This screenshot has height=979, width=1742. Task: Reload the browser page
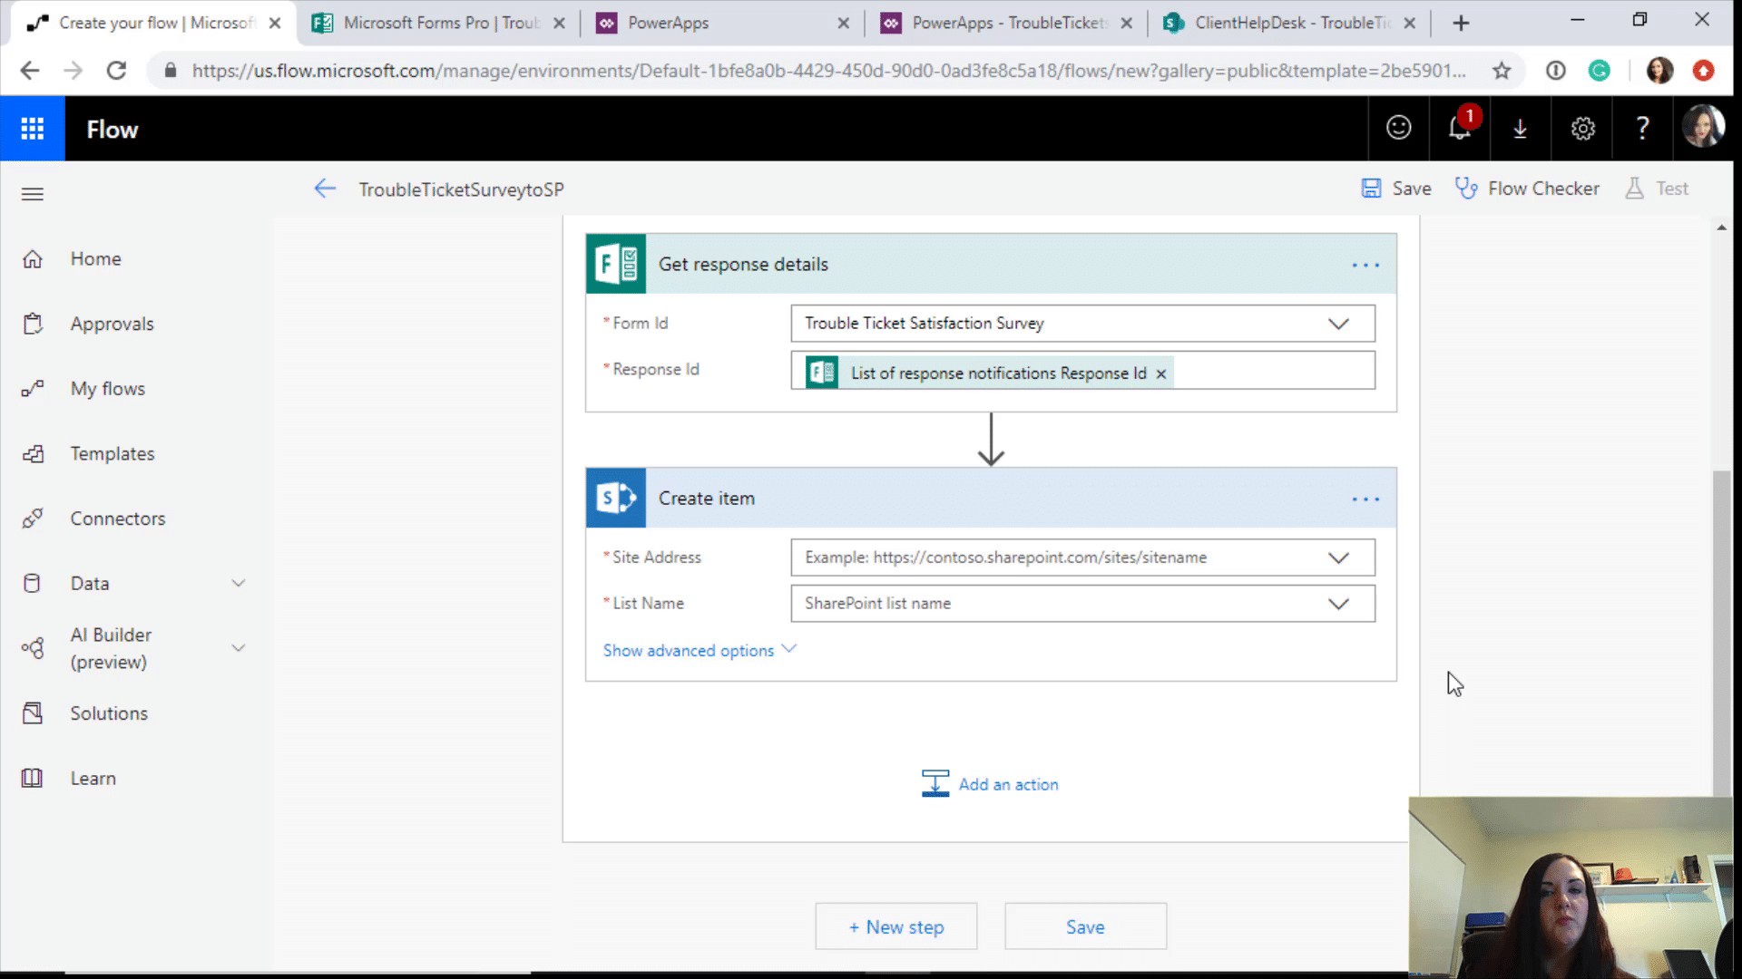(x=116, y=71)
